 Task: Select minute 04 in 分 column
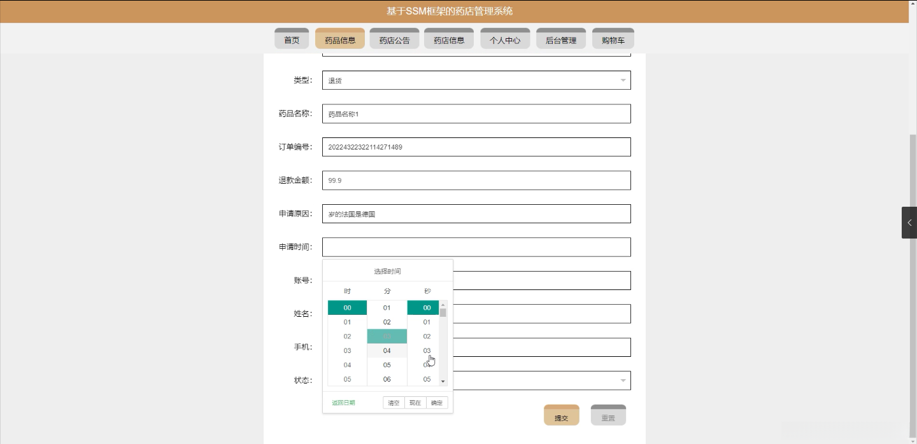387,350
